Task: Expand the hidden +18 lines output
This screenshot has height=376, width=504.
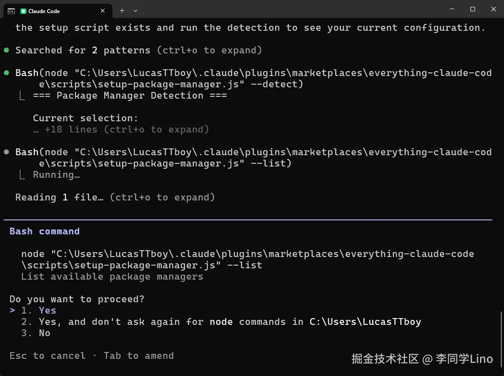Action: pos(127,129)
